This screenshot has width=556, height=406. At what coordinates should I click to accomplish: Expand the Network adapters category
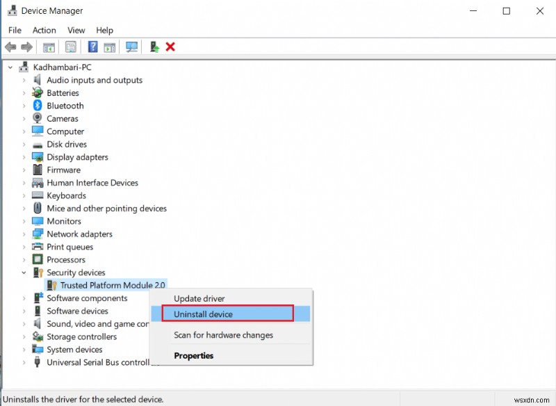click(24, 234)
